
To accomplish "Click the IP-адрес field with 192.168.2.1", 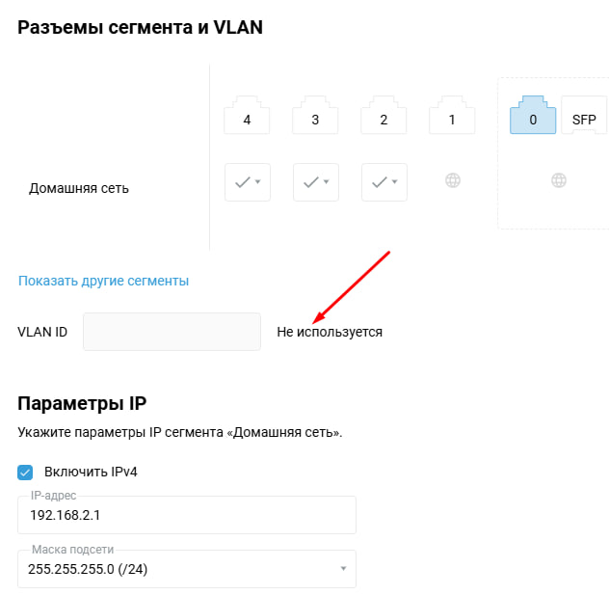I will pos(187,515).
